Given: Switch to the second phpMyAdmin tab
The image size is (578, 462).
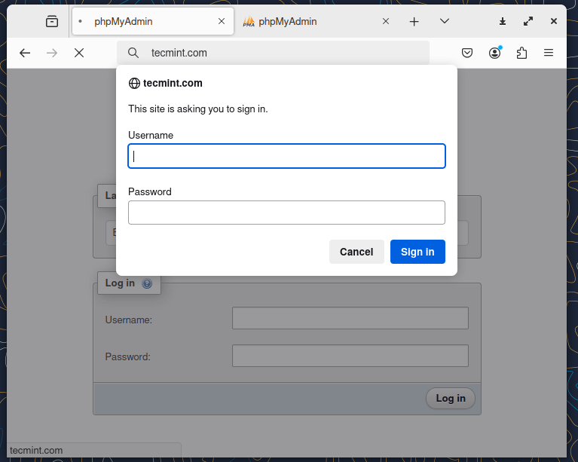Looking at the screenshot, I should [309, 22].
